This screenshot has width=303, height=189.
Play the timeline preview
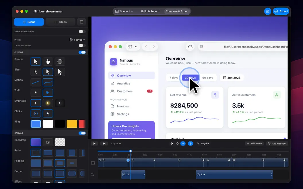click(94, 143)
